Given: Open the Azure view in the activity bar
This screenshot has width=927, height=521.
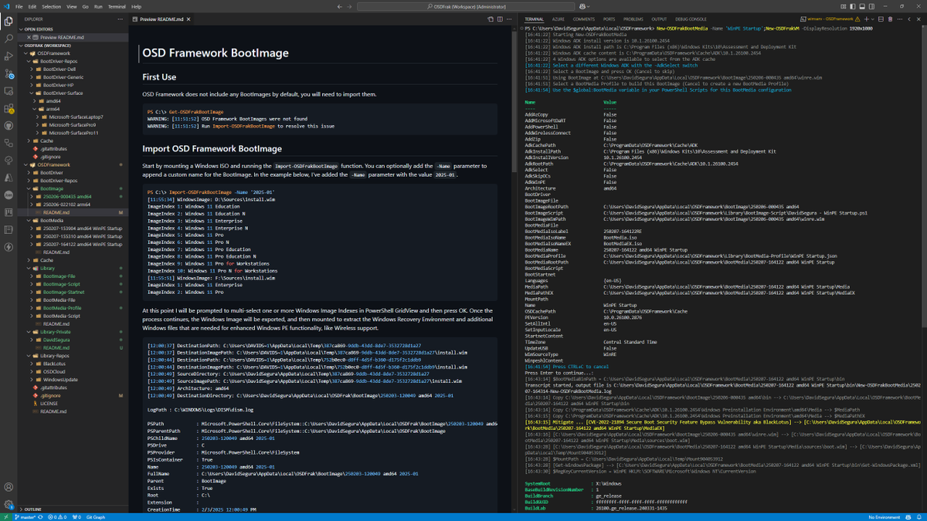Looking at the screenshot, I should click(9, 178).
